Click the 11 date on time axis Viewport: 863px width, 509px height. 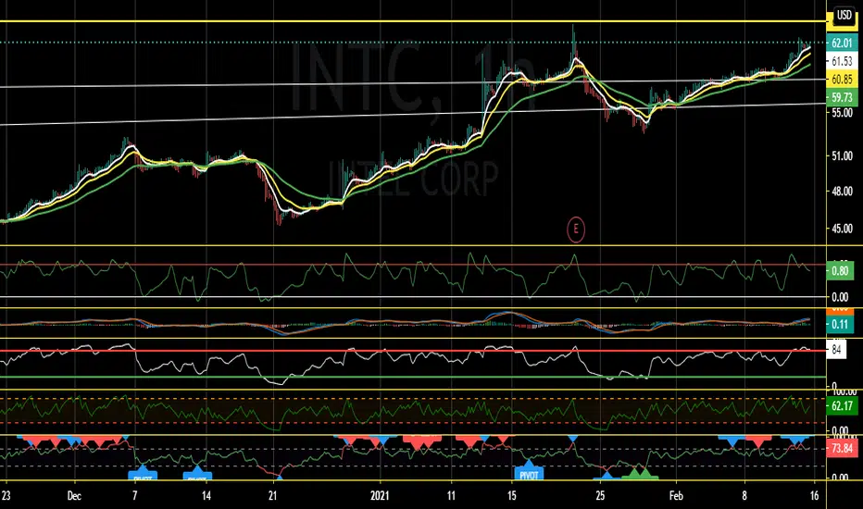[x=451, y=496]
